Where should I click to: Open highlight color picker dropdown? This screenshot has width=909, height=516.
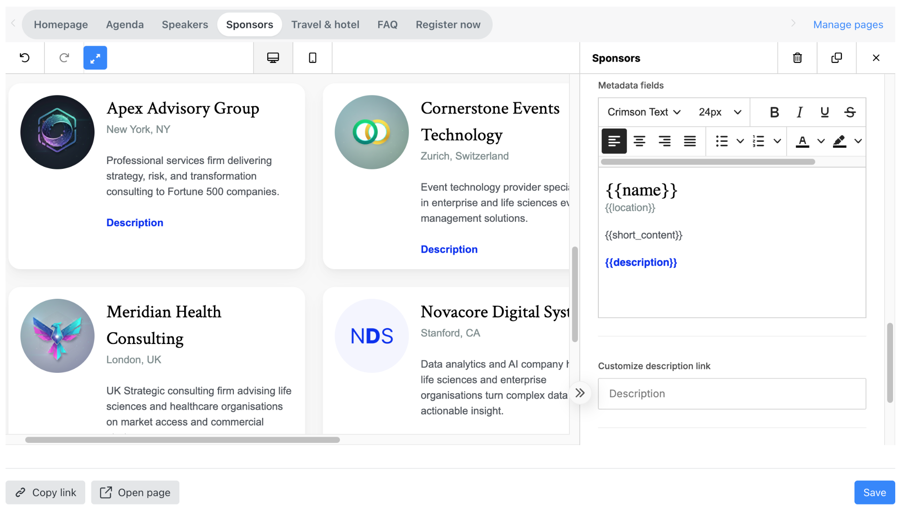point(858,141)
